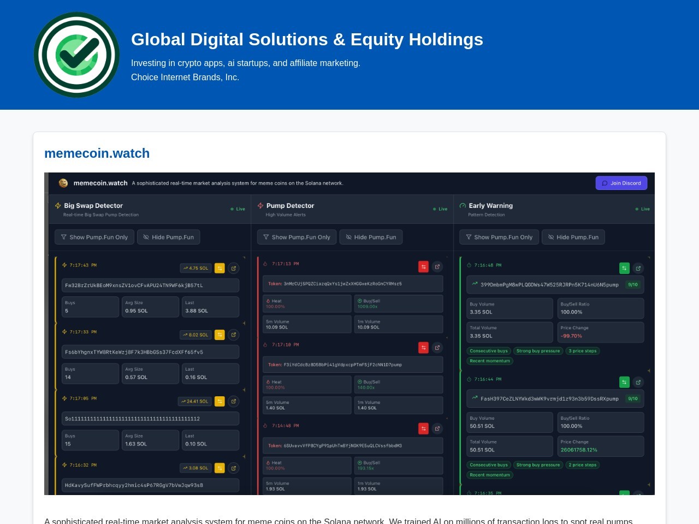Screen dimensions: 699x524
Task: Toggle Hide Pump.Fun in Pump Detector
Action: [371, 237]
